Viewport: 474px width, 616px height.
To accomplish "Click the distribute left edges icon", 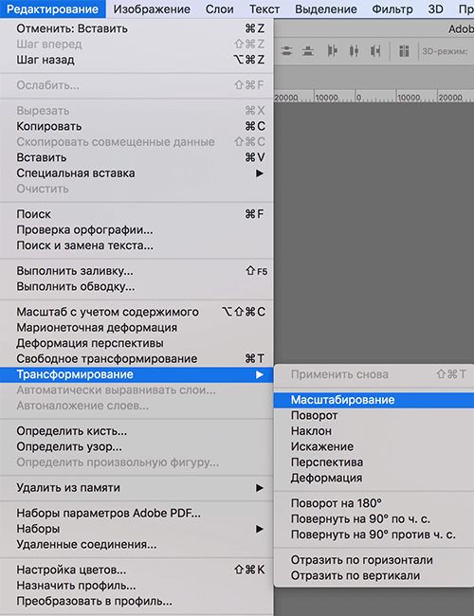I will tap(333, 50).
